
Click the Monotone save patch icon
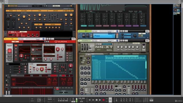point(46,6)
